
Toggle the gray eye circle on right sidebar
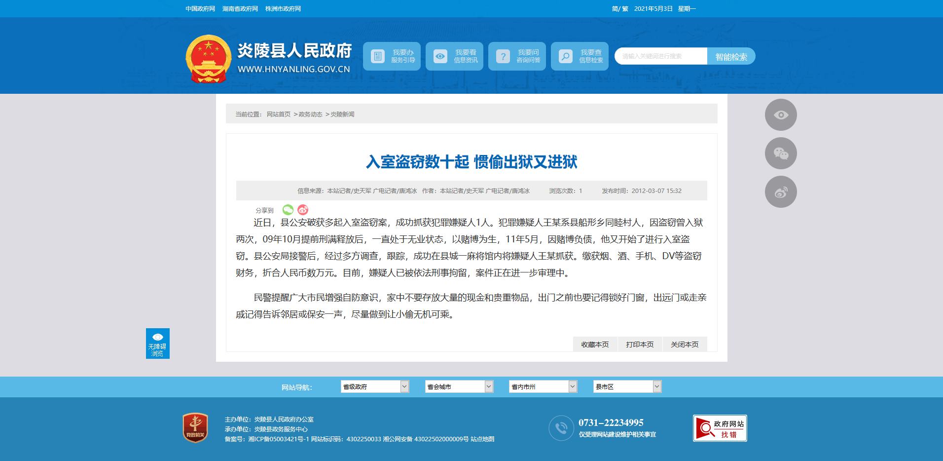780,115
